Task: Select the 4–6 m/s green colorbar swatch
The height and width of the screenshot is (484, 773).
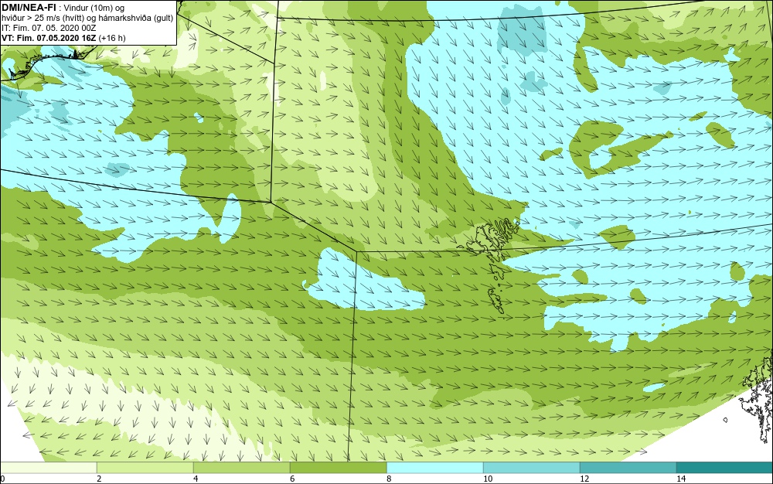Action: click(241, 468)
